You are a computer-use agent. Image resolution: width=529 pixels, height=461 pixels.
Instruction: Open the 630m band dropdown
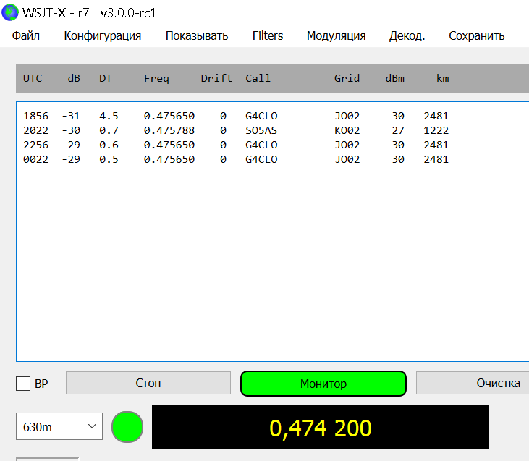point(59,427)
